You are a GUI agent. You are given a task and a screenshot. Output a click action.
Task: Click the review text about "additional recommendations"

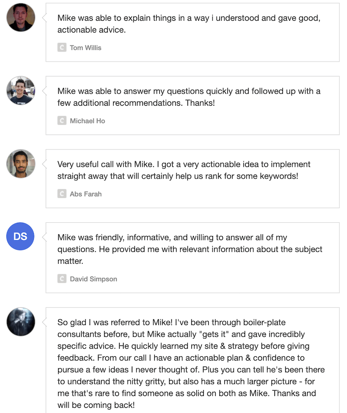[189, 97]
